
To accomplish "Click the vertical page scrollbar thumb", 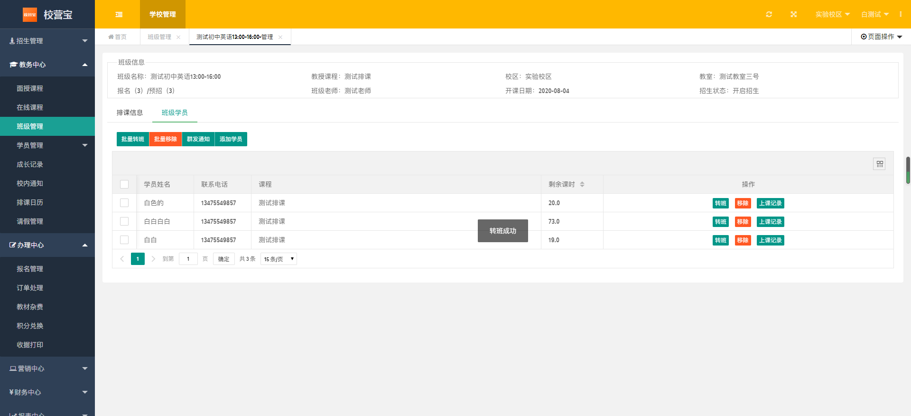I will [908, 170].
